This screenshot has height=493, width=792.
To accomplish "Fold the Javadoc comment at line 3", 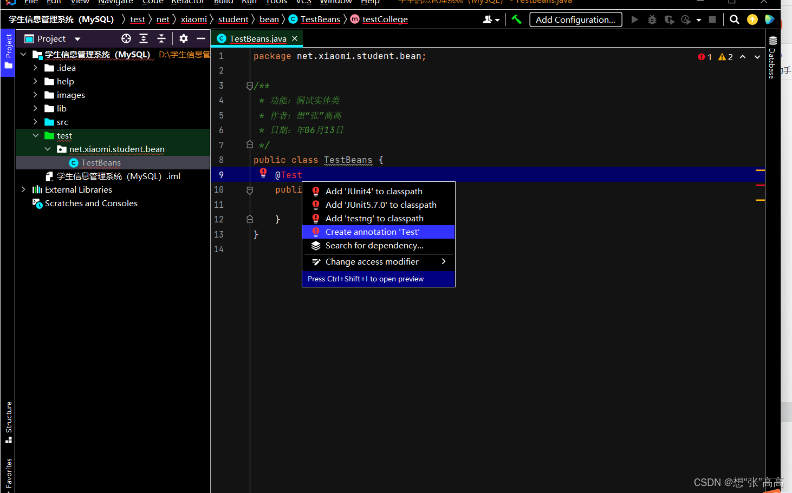I will point(250,86).
